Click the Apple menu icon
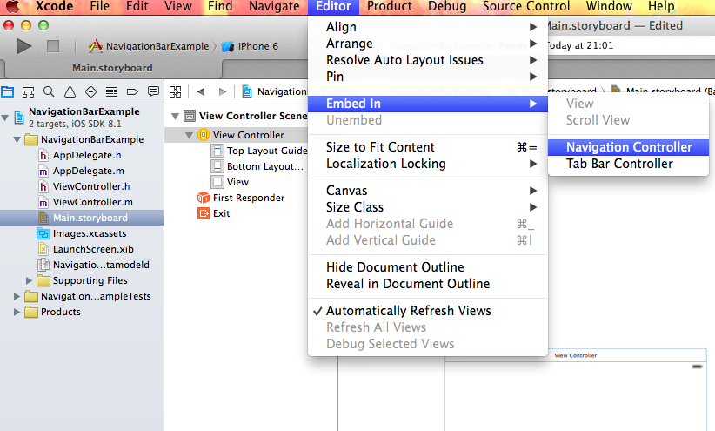 point(13,6)
